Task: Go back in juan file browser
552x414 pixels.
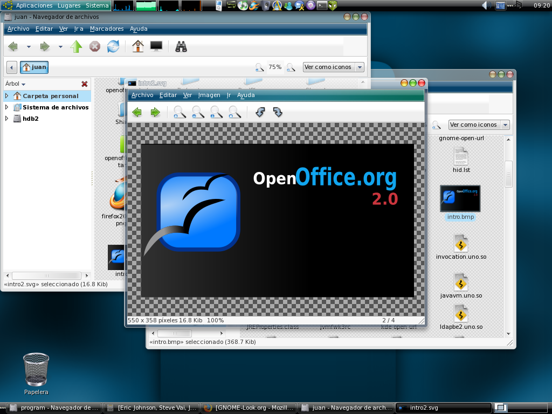Action: pos(13,46)
